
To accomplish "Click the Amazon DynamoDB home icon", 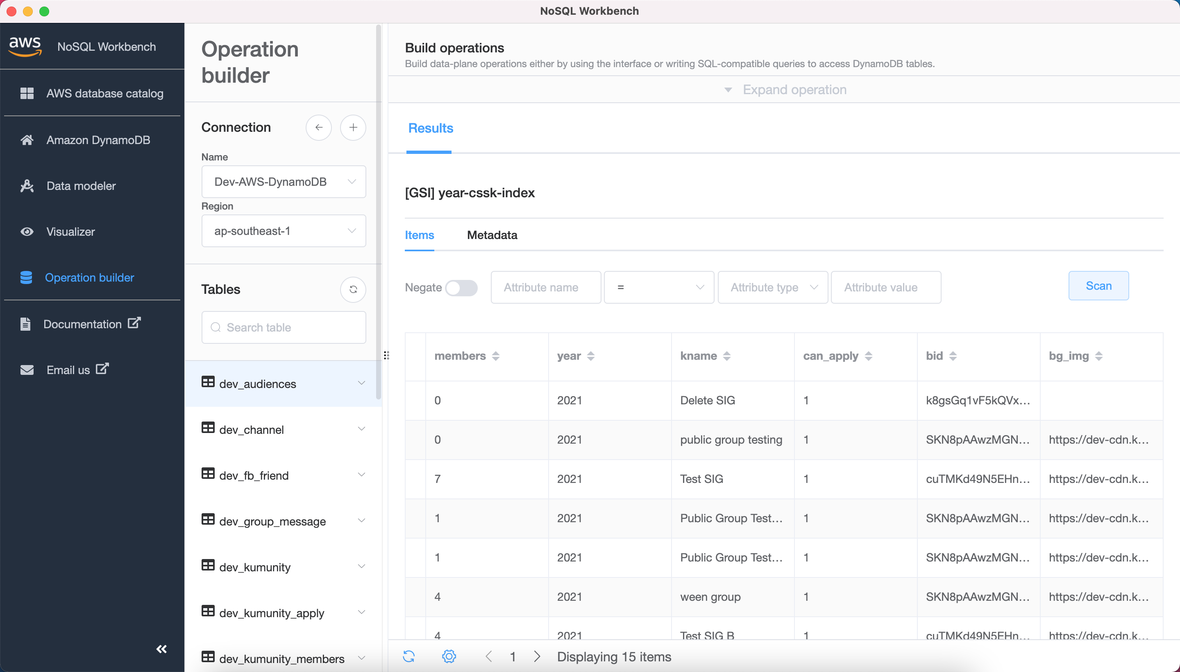I will click(27, 140).
